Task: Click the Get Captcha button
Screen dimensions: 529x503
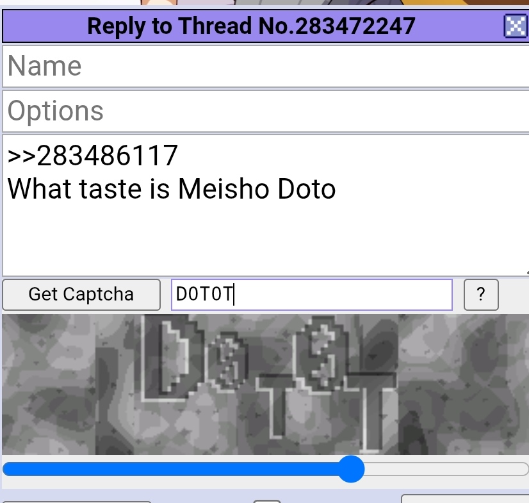Action: 81,294
